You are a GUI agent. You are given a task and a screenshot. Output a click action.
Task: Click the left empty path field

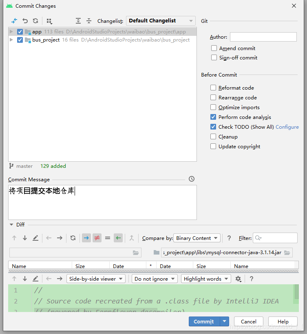[75, 253]
